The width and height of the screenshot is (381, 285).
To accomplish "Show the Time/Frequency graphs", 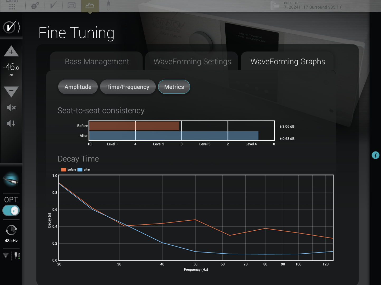I will click(128, 87).
